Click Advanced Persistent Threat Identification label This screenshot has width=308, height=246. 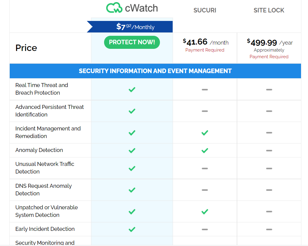(49, 111)
